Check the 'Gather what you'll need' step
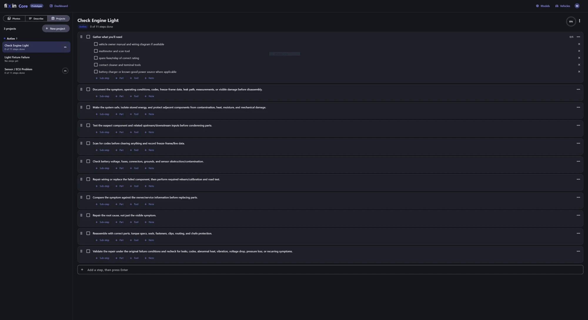 click(88, 37)
